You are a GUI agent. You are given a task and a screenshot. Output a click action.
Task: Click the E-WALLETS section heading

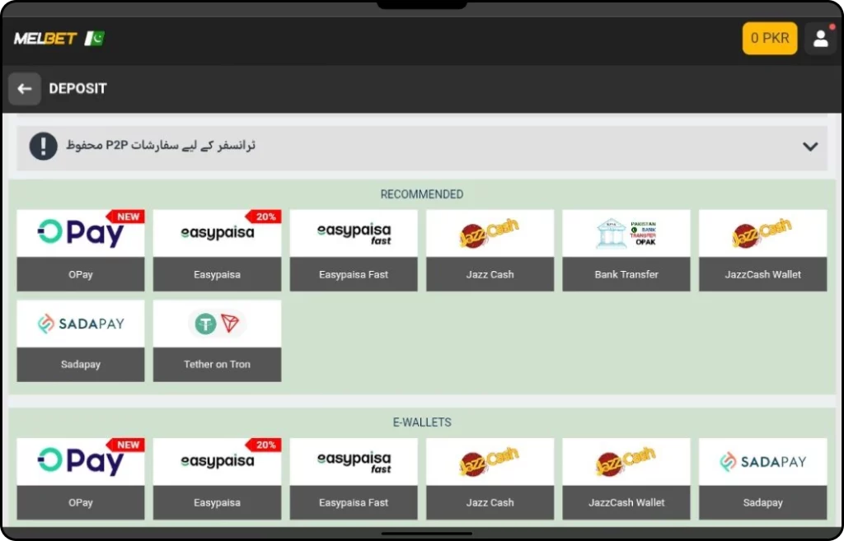pos(422,422)
